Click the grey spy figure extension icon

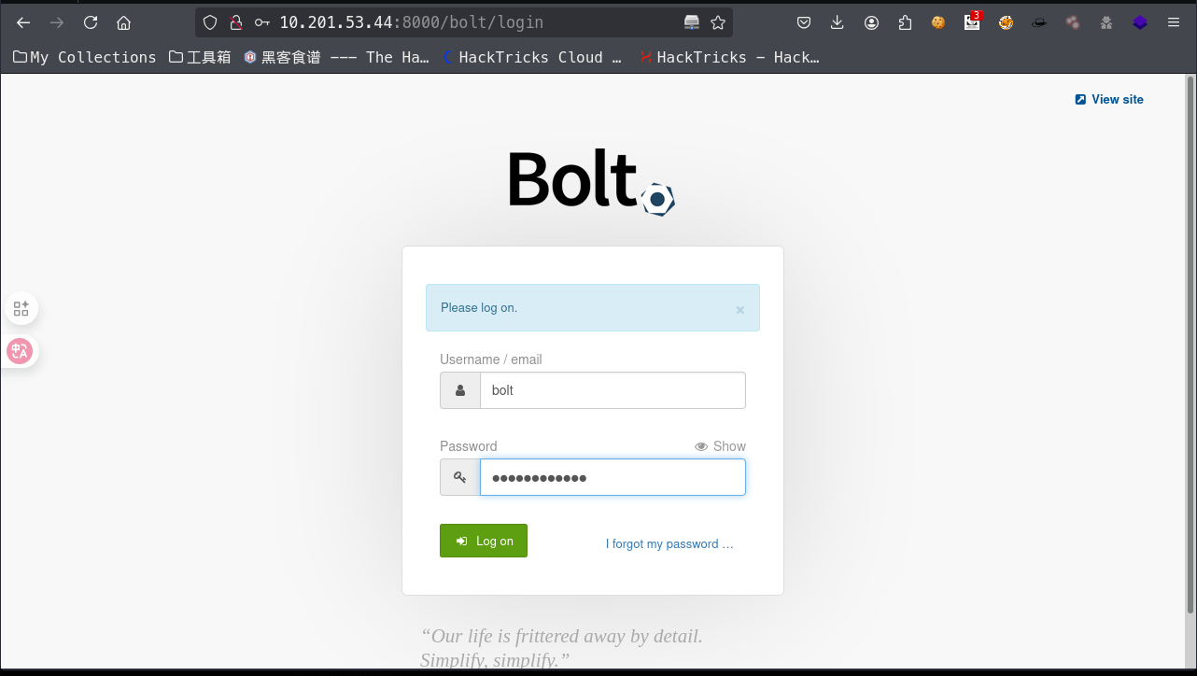click(x=1106, y=22)
